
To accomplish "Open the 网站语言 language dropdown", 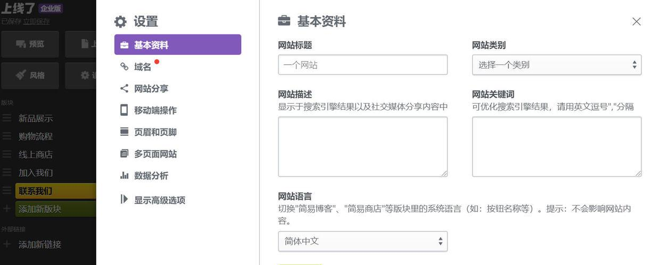I will [x=362, y=241].
